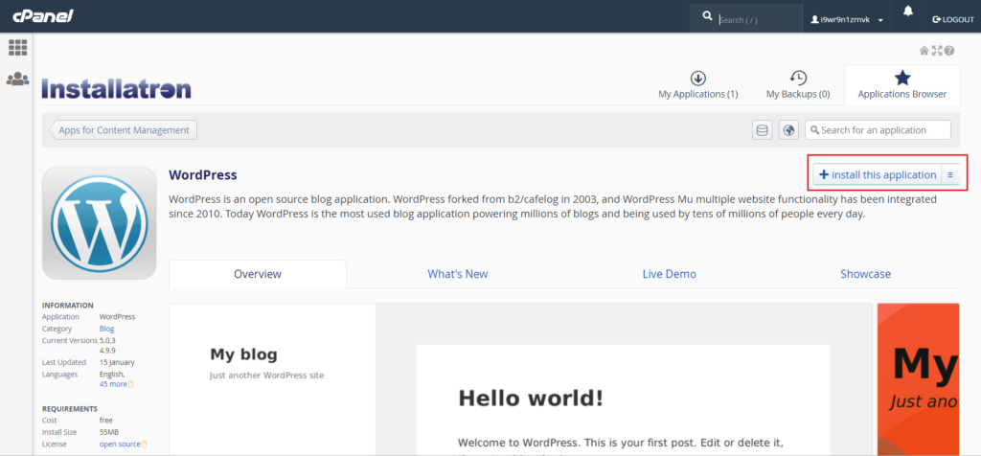Click the Just another WordPress site tagline
The width and height of the screenshot is (981, 456).
[267, 376]
